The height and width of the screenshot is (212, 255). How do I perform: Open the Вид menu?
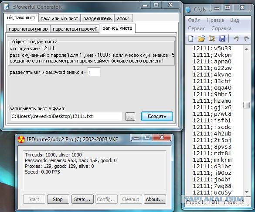235,20
